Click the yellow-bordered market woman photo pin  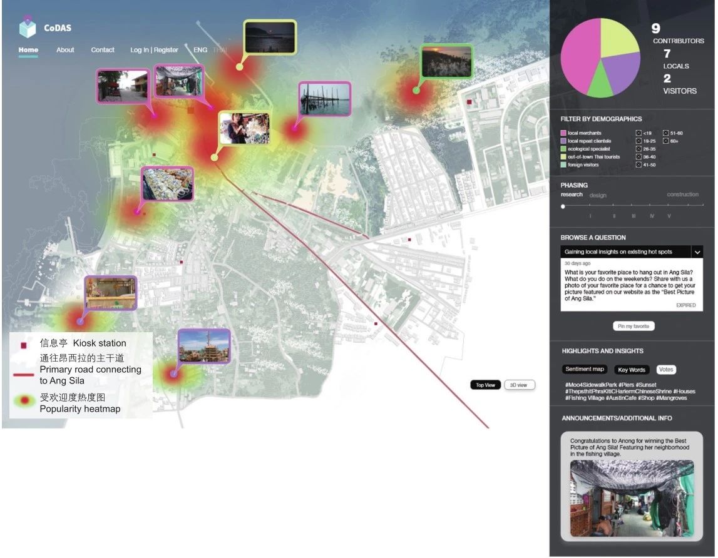244,129
